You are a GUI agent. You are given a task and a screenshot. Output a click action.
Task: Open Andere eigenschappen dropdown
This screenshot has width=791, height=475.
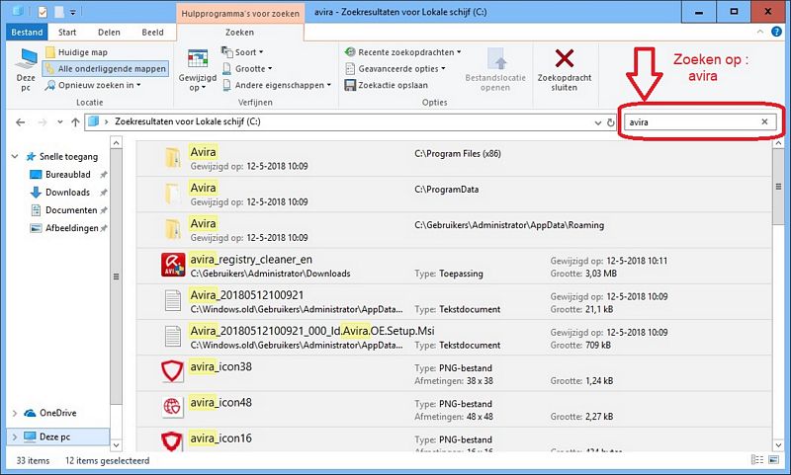click(x=277, y=85)
